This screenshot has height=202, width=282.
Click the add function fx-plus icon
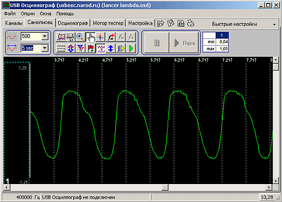(x=111, y=37)
